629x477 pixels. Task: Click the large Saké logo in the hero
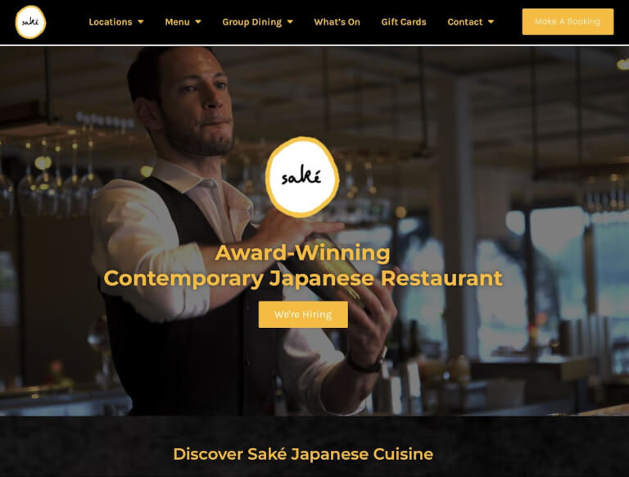point(302,178)
